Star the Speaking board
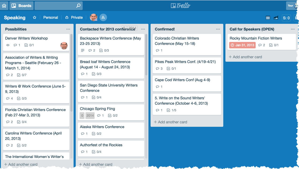The width and height of the screenshot is (299, 169). (x=34, y=18)
